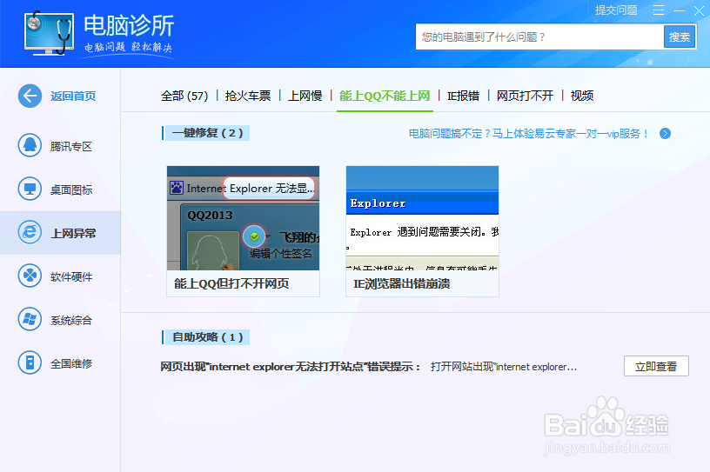This screenshot has width=710, height=472.
Task: Click the blue arrow icon next to vip服务 link
Action: (x=665, y=134)
